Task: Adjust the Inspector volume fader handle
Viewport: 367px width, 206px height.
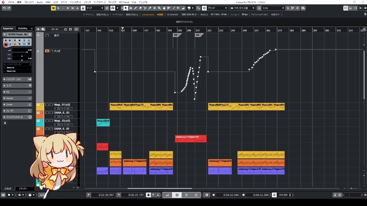Action: click(x=27, y=52)
